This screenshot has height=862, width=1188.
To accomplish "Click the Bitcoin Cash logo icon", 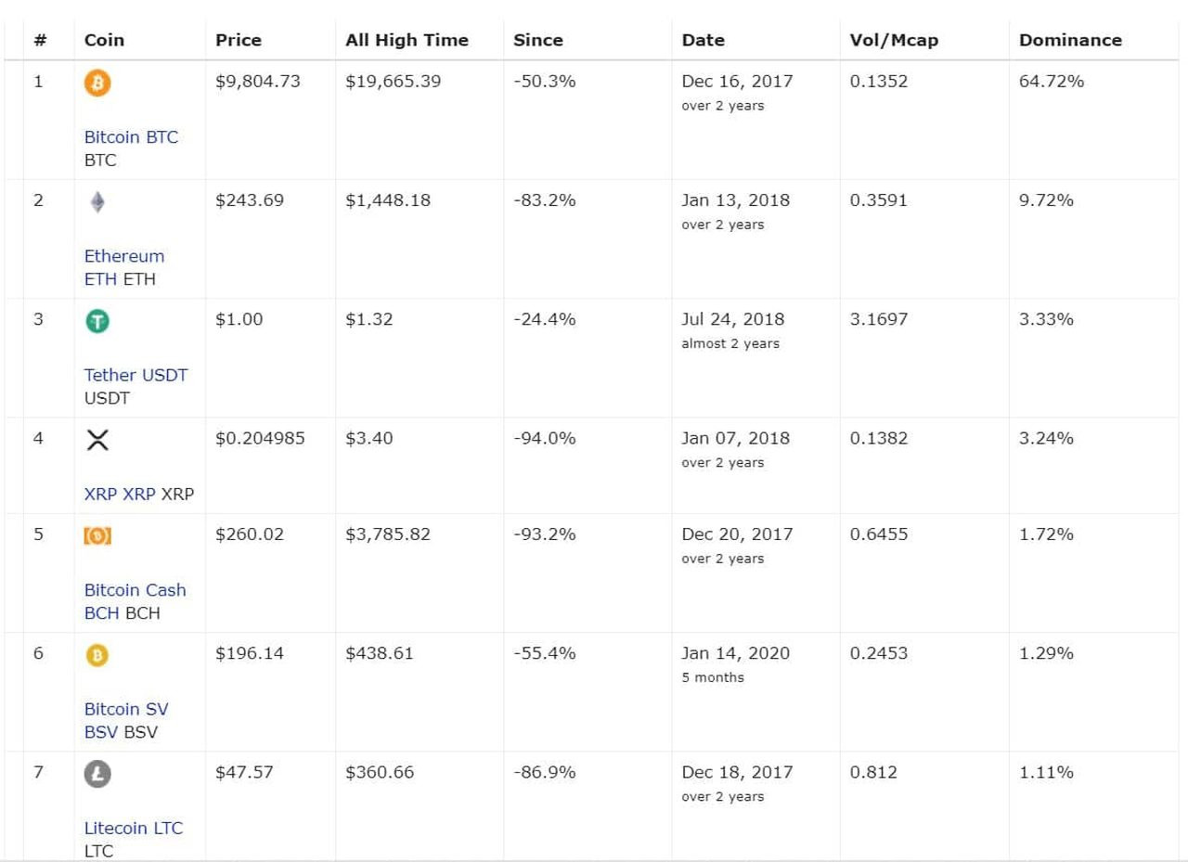I will tap(97, 536).
